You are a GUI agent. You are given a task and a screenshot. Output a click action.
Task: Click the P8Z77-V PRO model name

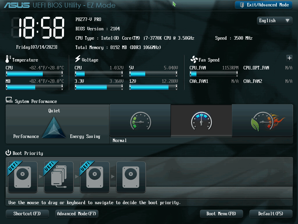point(88,20)
